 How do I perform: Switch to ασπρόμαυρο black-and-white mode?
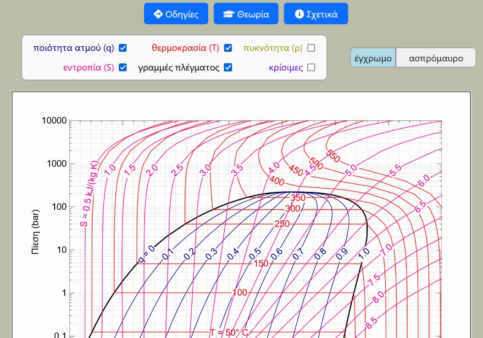[436, 58]
